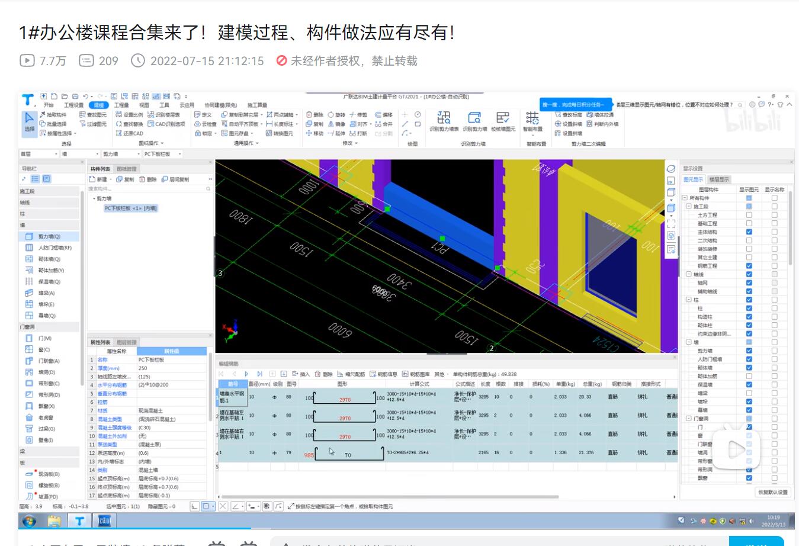The width and height of the screenshot is (799, 546).
Task: Open the PC下板栏板 component dropdown
Action: coord(162,154)
